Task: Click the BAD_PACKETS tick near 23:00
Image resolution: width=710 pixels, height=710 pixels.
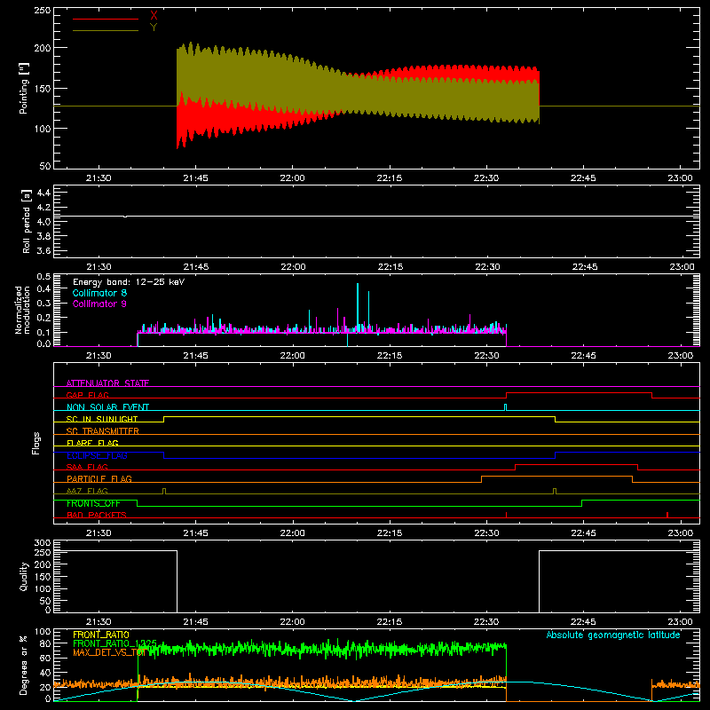Action: point(667,515)
